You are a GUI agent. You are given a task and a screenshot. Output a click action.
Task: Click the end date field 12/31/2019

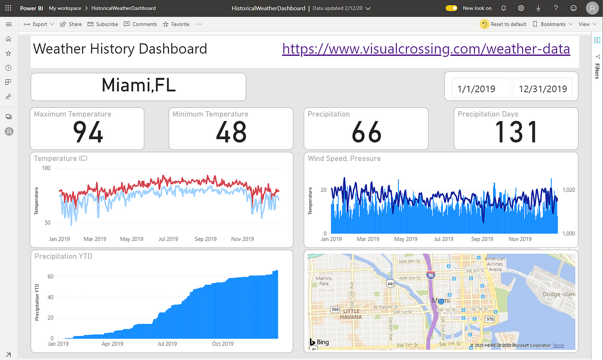543,89
